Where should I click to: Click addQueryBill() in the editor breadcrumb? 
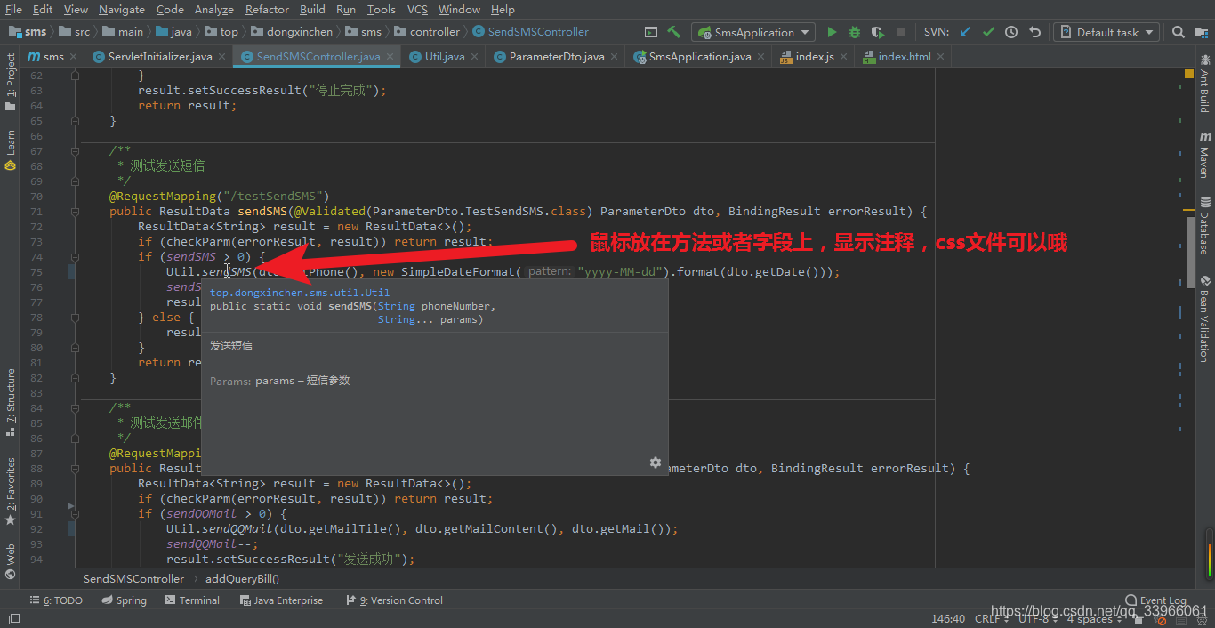click(243, 578)
